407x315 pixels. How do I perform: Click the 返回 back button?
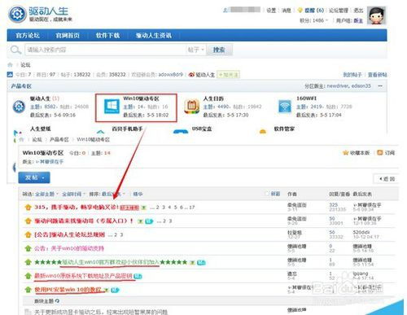tap(386, 179)
